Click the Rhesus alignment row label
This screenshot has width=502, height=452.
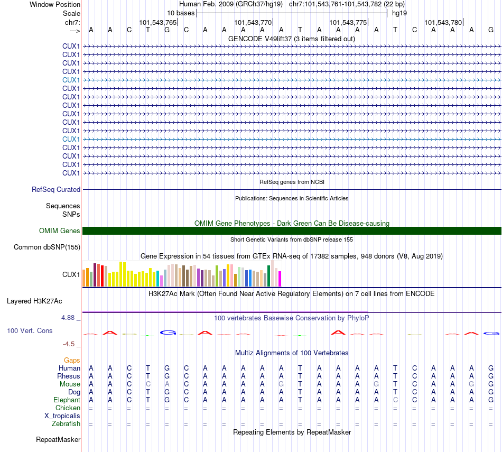click(69, 376)
